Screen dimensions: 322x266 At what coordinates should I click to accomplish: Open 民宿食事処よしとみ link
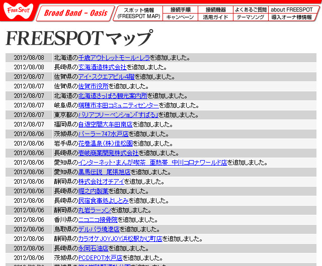[x=104, y=200]
